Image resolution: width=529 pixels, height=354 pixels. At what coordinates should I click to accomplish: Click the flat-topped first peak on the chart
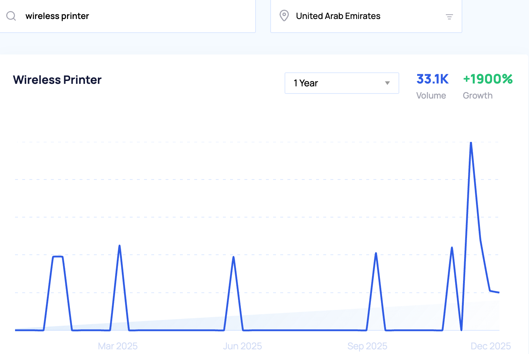click(x=58, y=257)
